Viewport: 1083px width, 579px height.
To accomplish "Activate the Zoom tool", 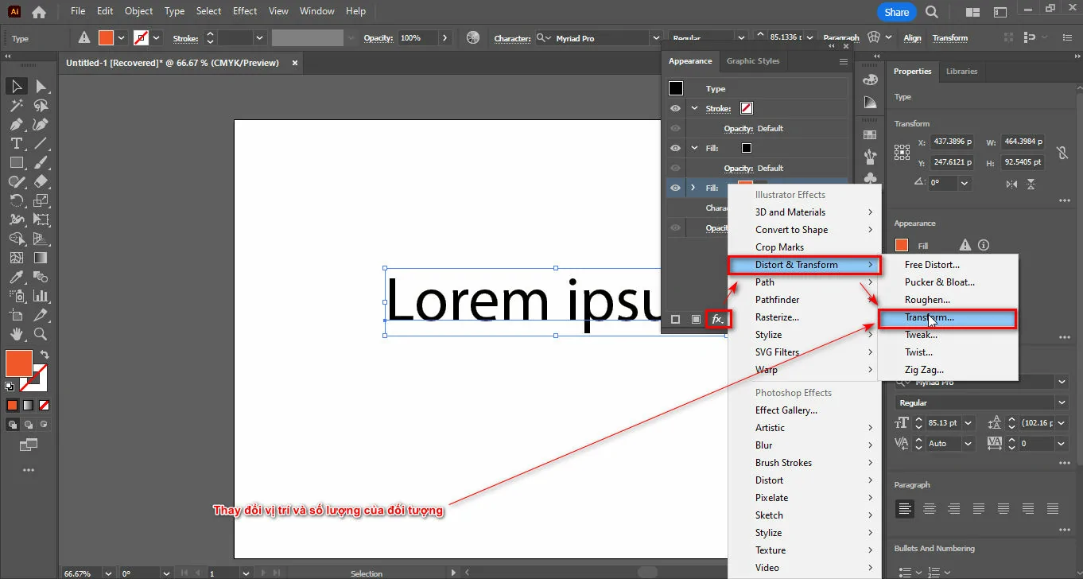I will click(x=41, y=334).
